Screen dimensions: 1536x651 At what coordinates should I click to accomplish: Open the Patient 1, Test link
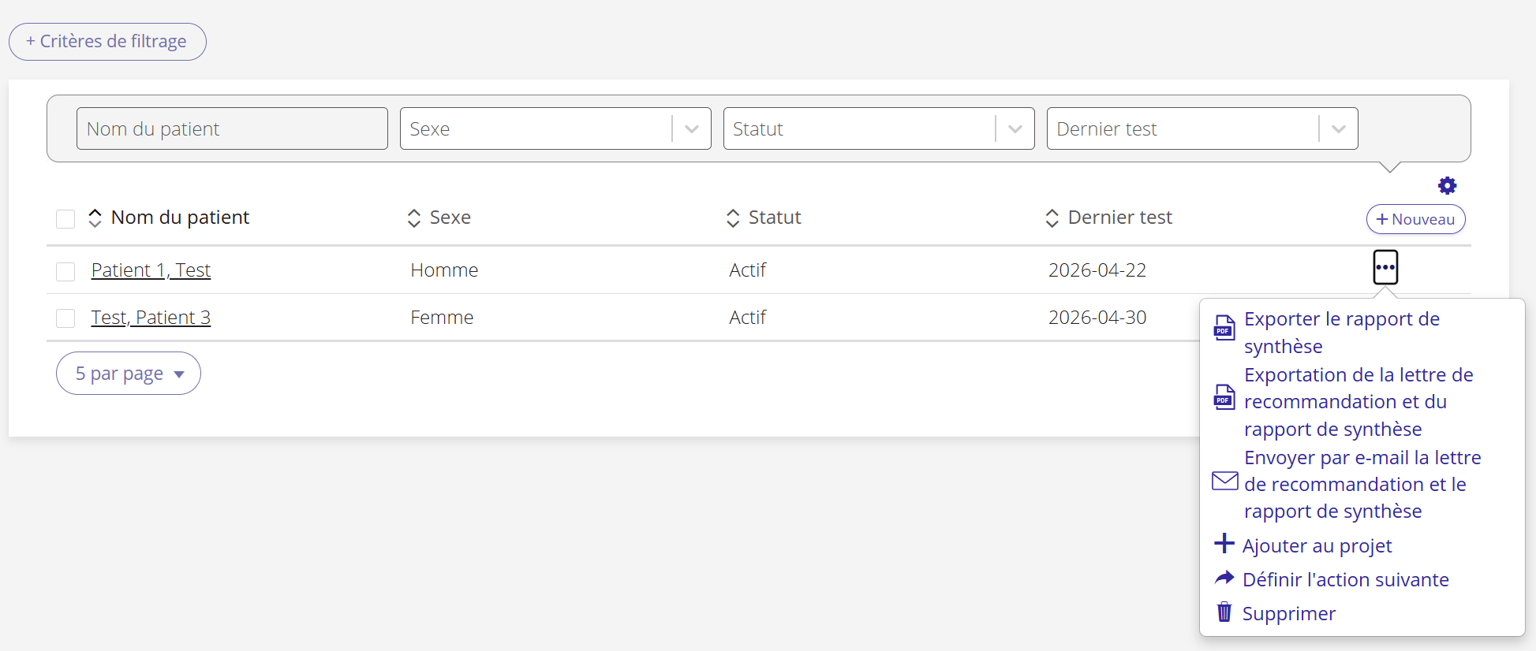click(151, 270)
